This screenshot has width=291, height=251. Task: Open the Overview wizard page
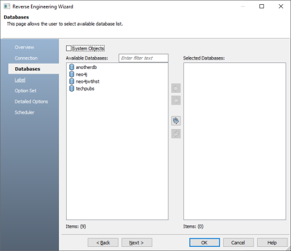pyautogui.click(x=24, y=47)
